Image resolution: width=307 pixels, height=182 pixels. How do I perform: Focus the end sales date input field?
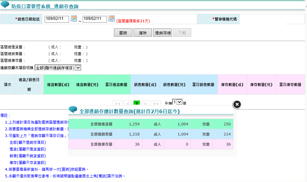(95, 19)
